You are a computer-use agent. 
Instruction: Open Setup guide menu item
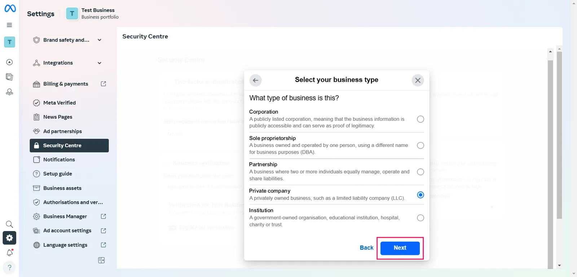coord(69,174)
